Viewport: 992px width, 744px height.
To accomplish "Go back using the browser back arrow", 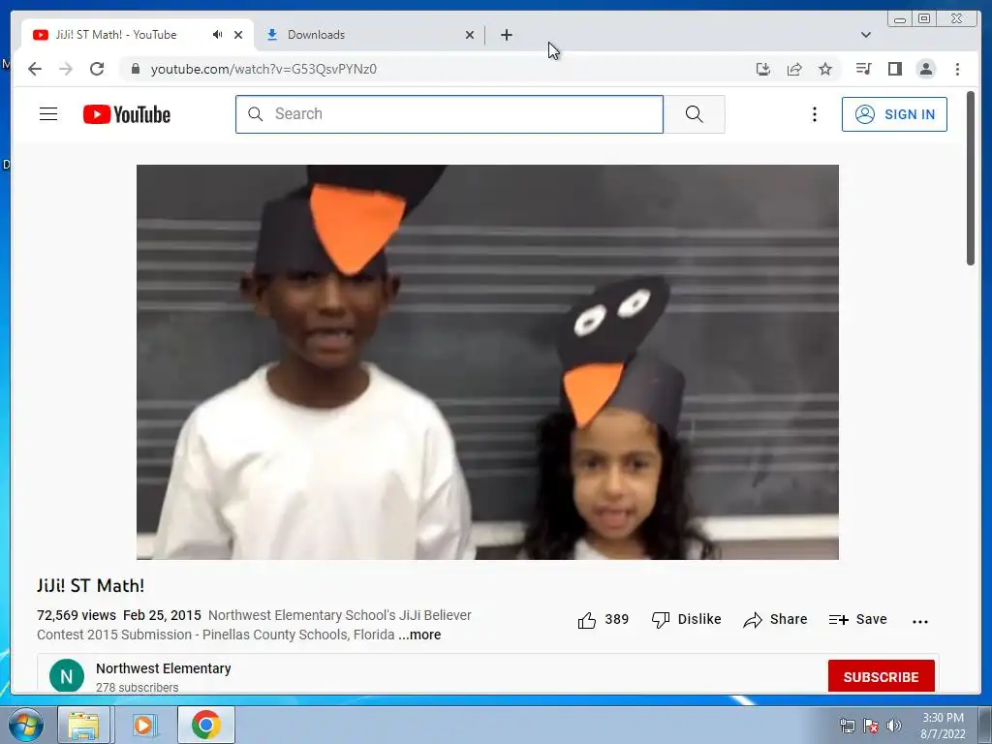I will pyautogui.click(x=35, y=69).
